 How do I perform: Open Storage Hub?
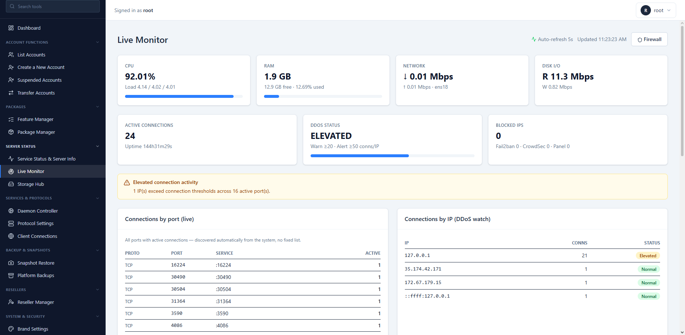(53, 184)
